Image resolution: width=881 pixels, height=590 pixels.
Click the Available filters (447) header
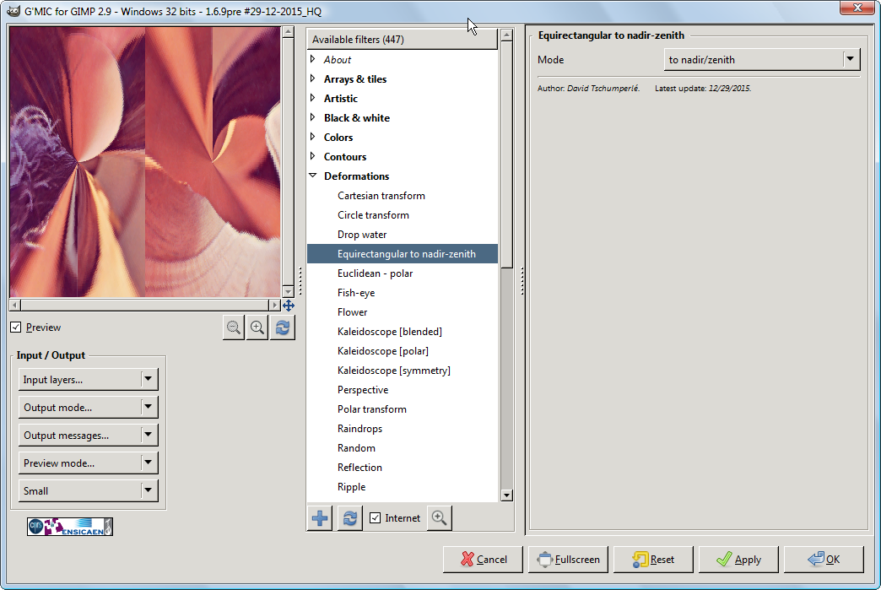click(x=403, y=40)
